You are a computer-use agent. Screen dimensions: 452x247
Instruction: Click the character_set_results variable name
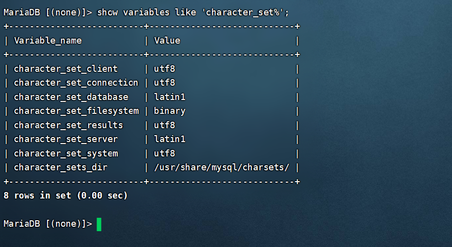pyautogui.click(x=68, y=125)
